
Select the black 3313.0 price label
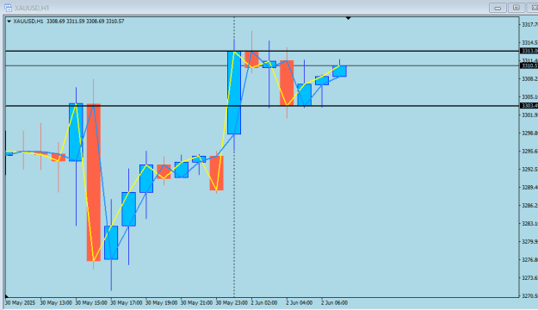pos(529,51)
